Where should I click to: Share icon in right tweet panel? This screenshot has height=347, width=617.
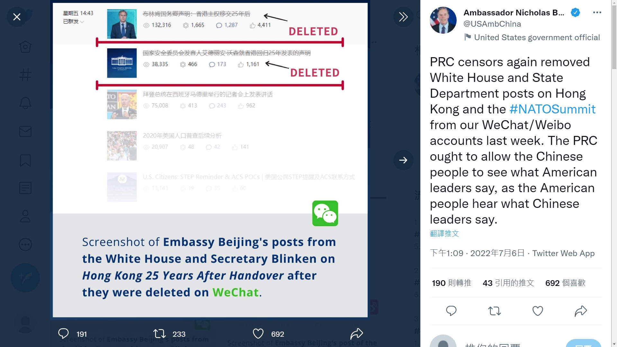[x=581, y=311]
